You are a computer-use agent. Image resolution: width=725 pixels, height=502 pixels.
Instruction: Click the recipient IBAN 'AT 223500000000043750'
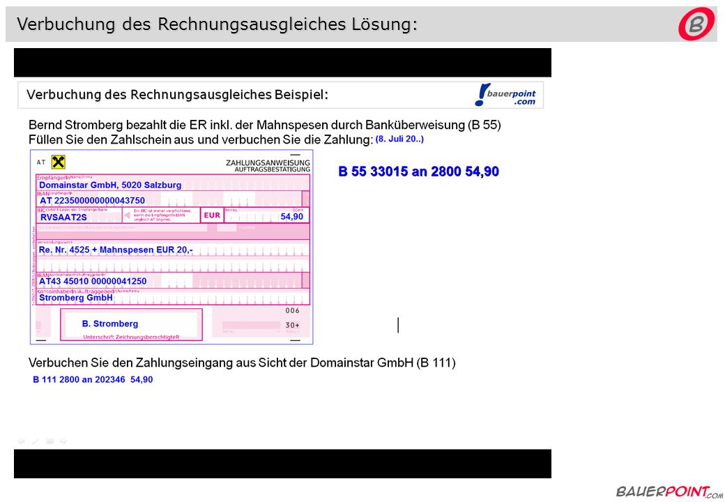[93, 201]
